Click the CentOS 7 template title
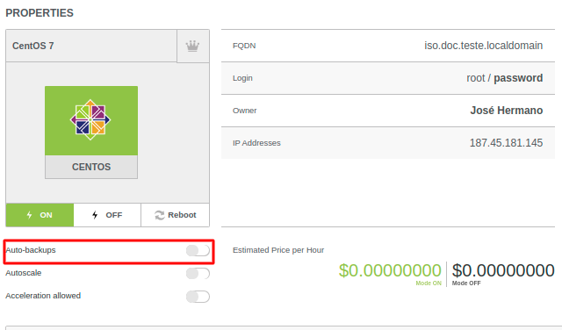The height and width of the screenshot is (330, 562). [x=33, y=46]
